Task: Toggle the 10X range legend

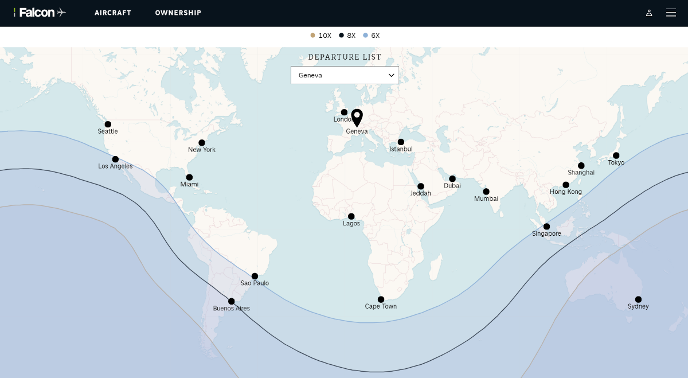Action: point(321,36)
